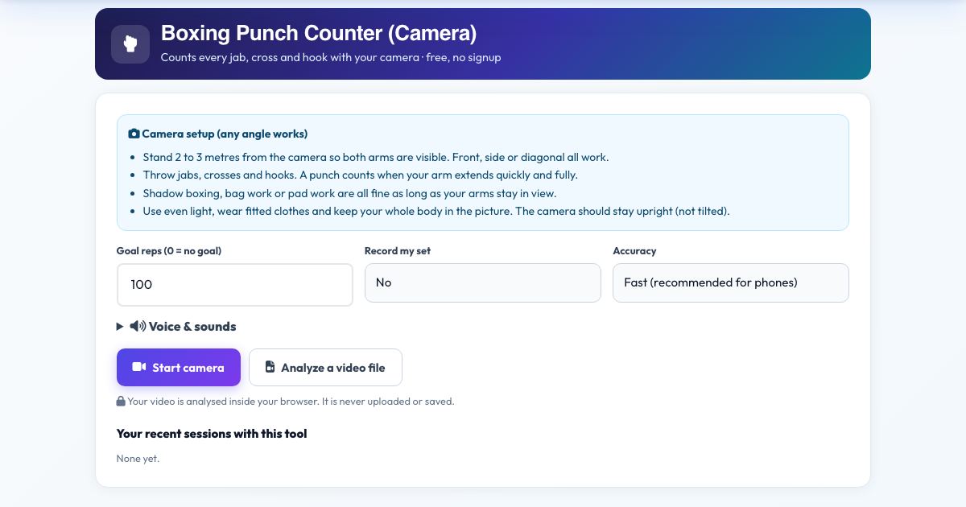Screen dimensions: 966x507
Task: Click Analyze a video file button
Action: point(325,367)
